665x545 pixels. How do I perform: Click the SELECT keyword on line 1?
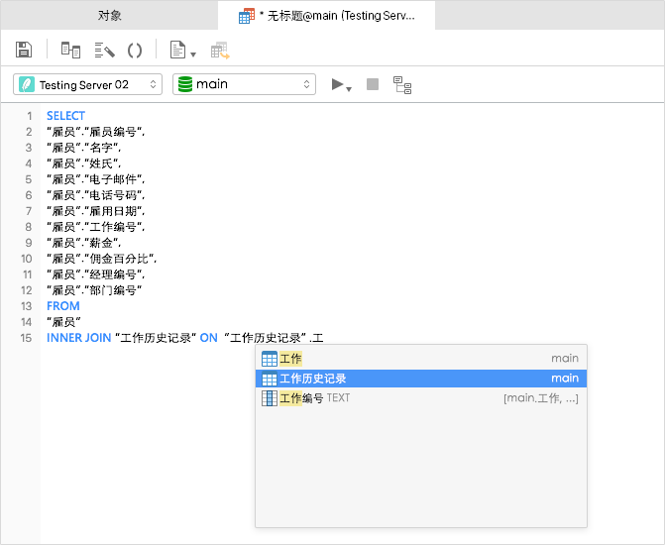[65, 116]
